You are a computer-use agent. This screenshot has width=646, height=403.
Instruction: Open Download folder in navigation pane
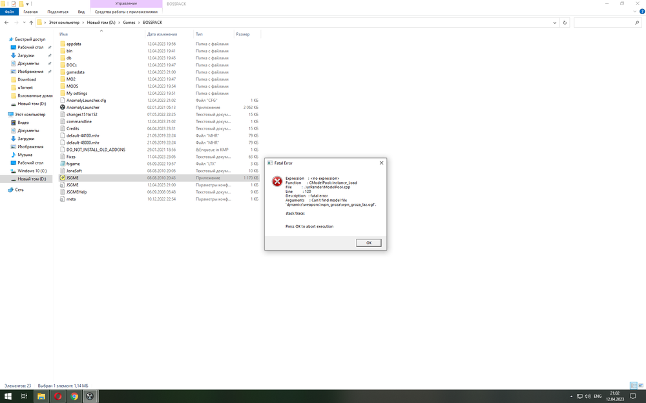tap(26, 79)
